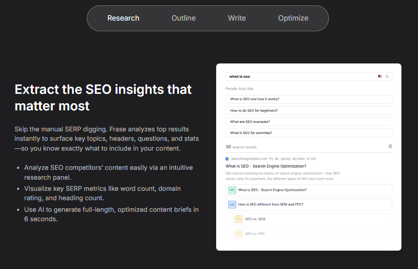This screenshot has width=418, height=269.
Task: Click 'What is SEO - Search Engine Optimization?' H1 row
Action: tap(309, 190)
